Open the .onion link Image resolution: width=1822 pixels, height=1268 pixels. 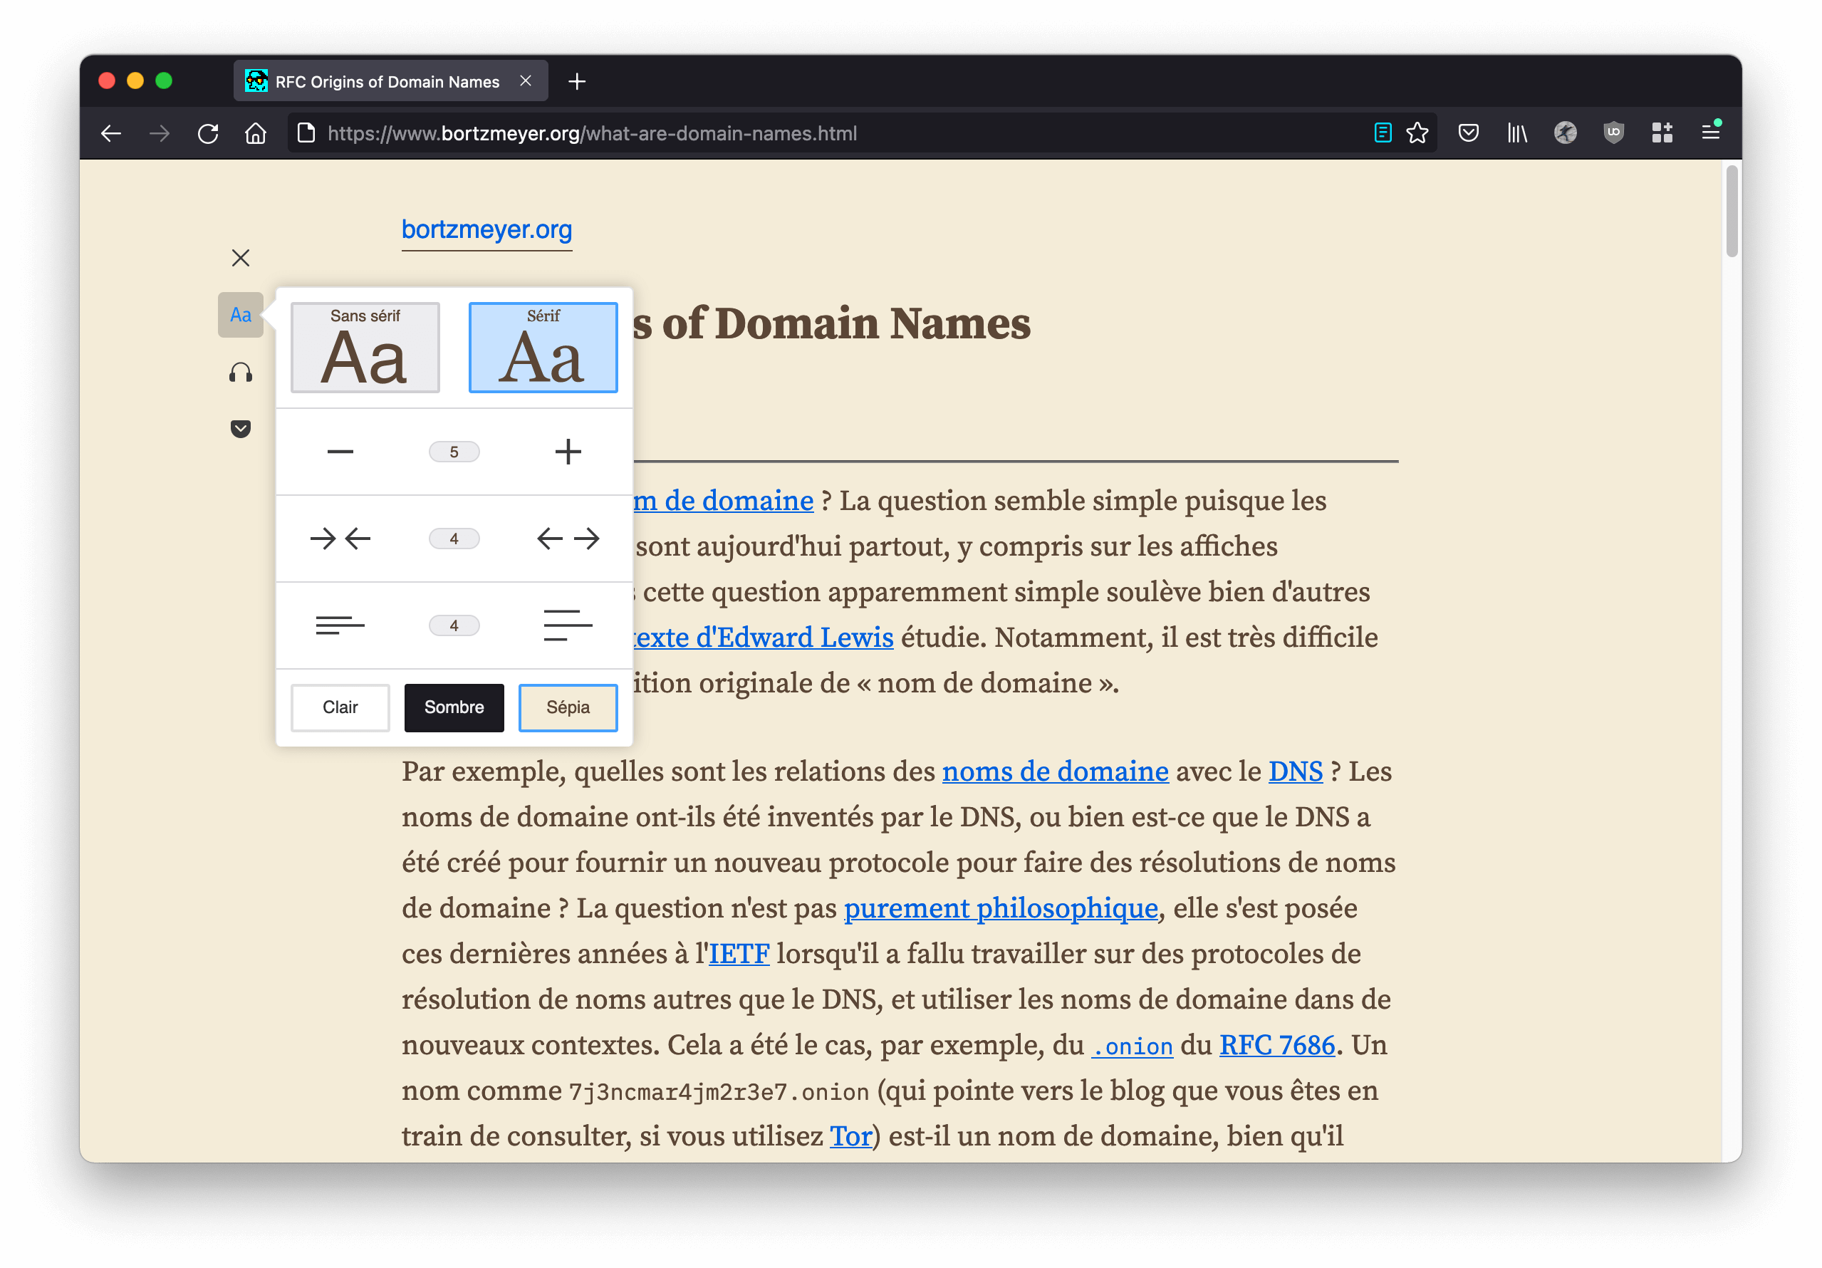click(1133, 1046)
